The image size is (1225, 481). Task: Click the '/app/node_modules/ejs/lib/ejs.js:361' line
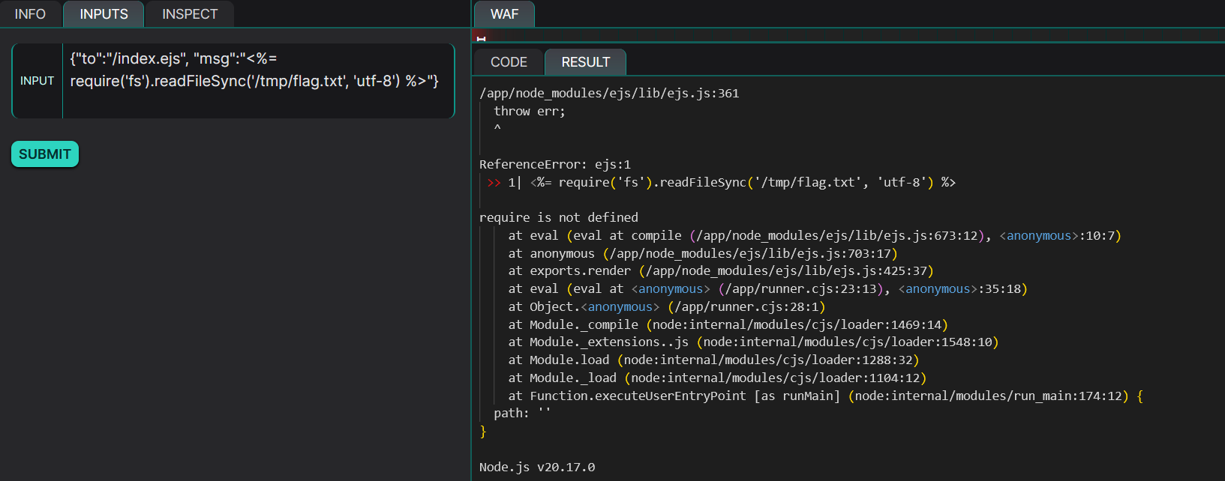[609, 93]
